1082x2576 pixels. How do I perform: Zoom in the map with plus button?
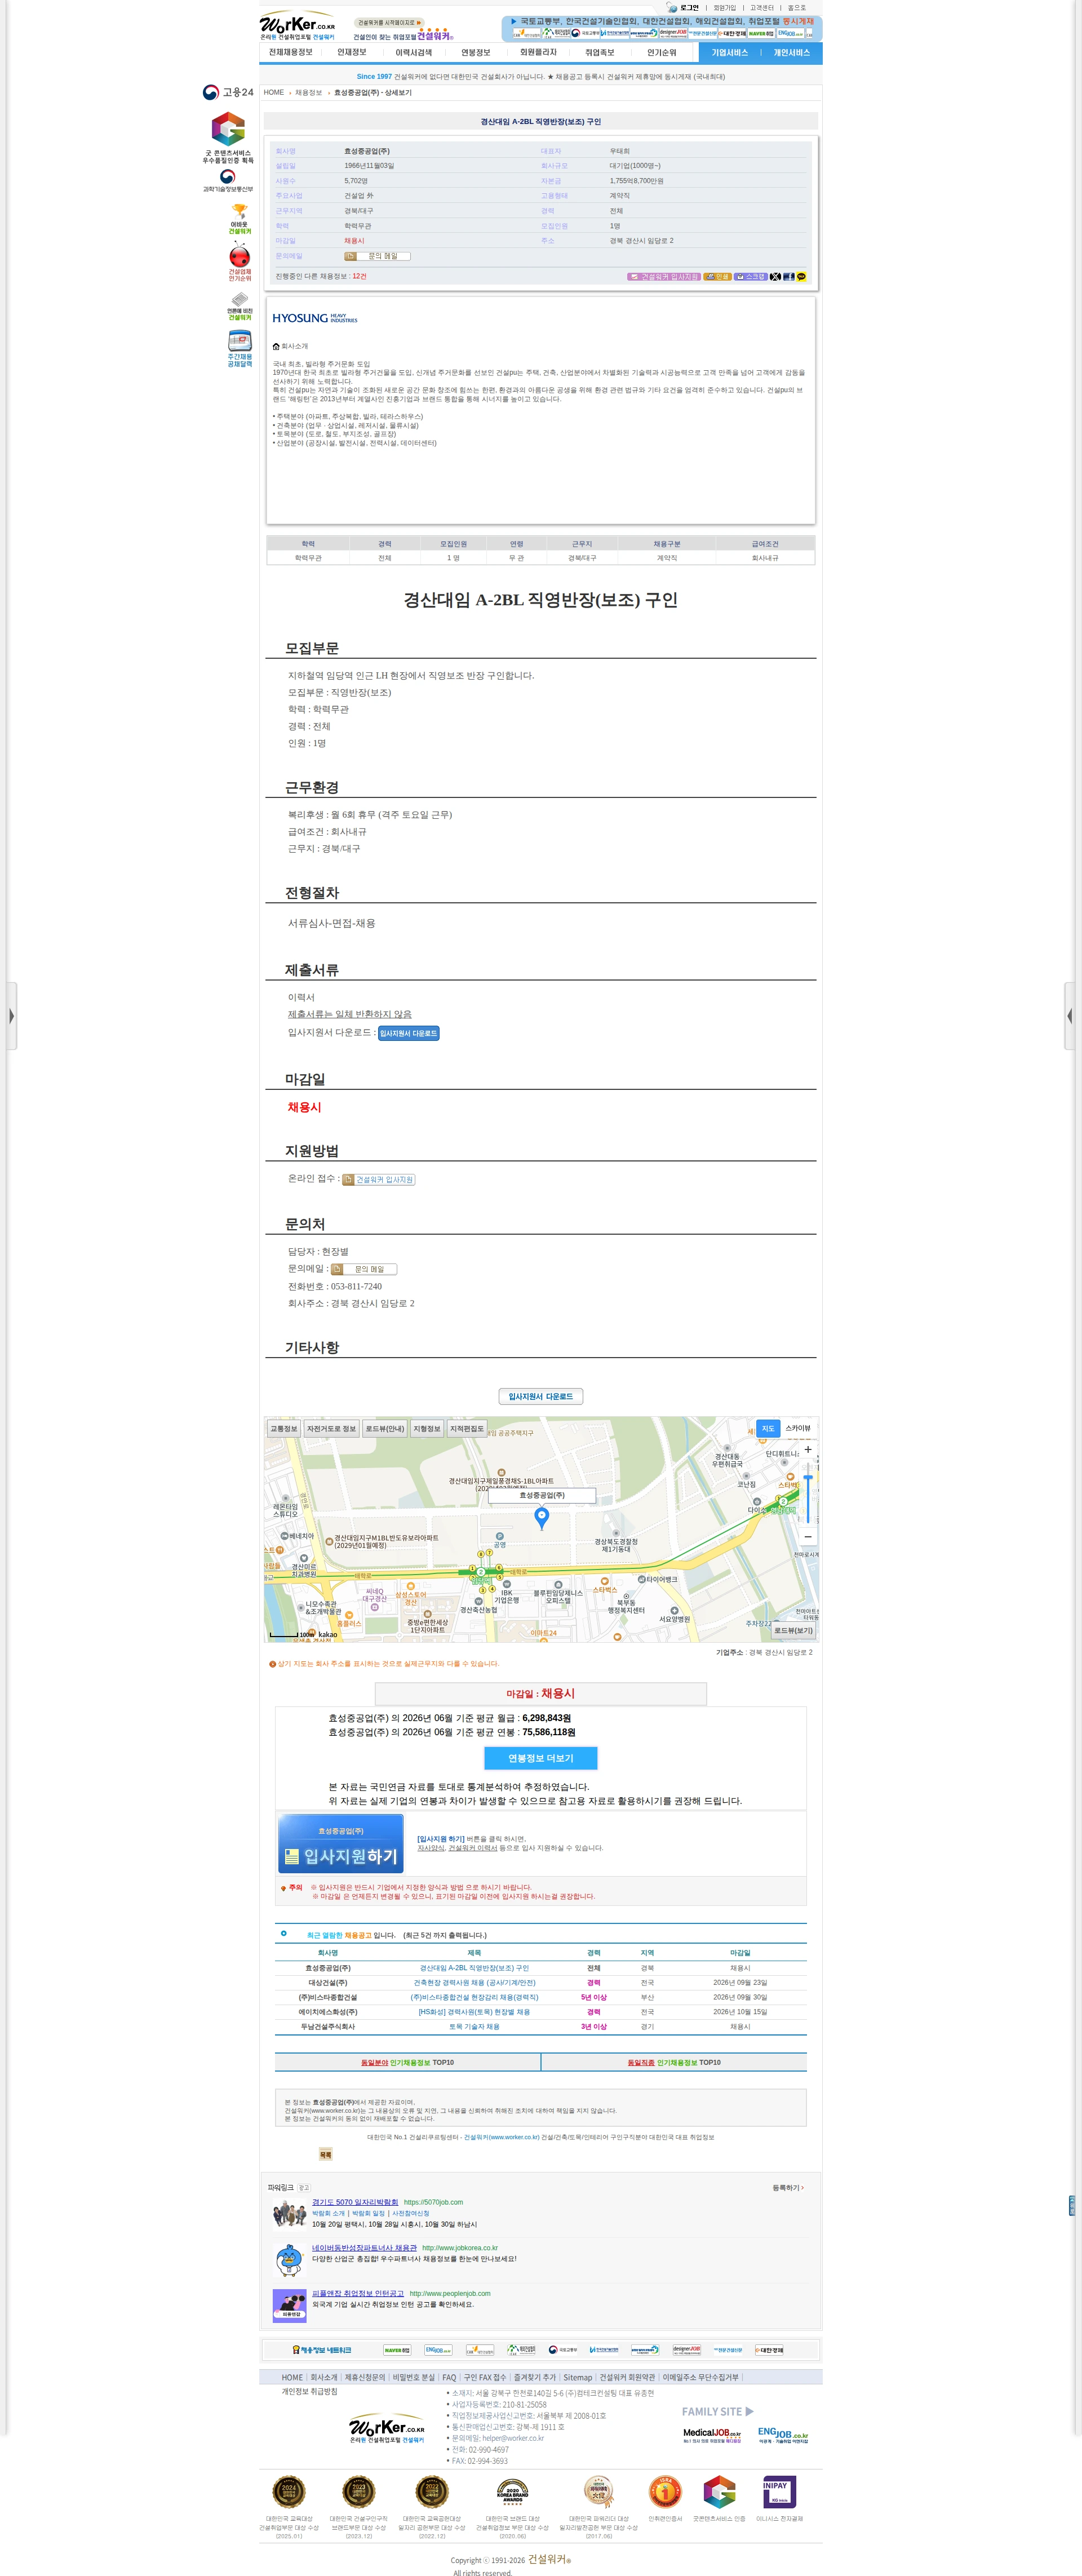pyautogui.click(x=808, y=1449)
